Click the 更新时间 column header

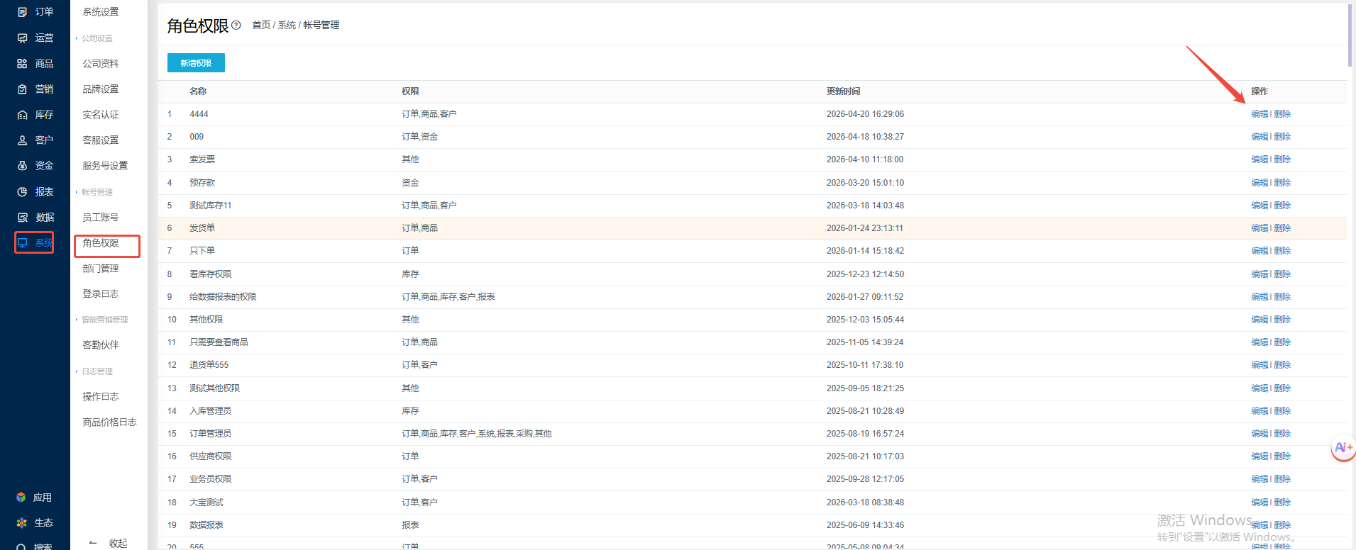pyautogui.click(x=843, y=91)
